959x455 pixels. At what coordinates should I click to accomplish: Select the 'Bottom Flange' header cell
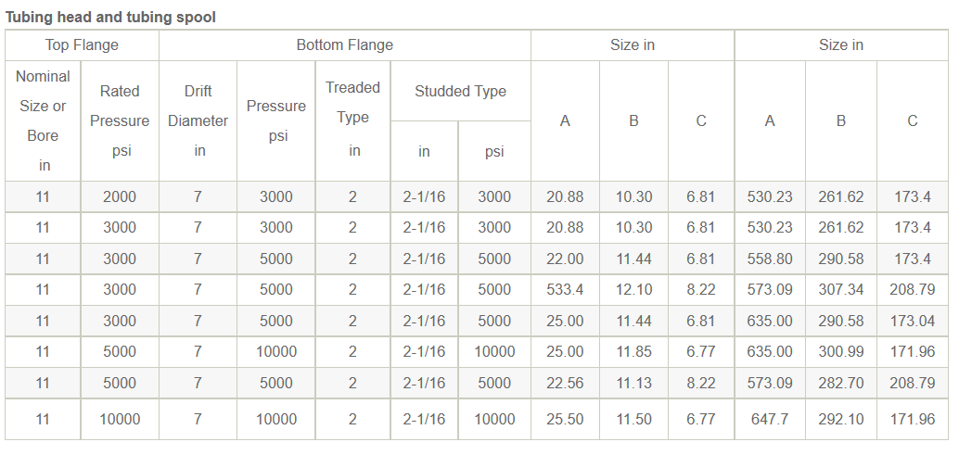[x=344, y=45]
